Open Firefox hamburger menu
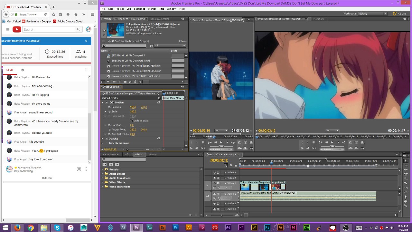Viewport: 412px width, 232px height. tap(92, 15)
